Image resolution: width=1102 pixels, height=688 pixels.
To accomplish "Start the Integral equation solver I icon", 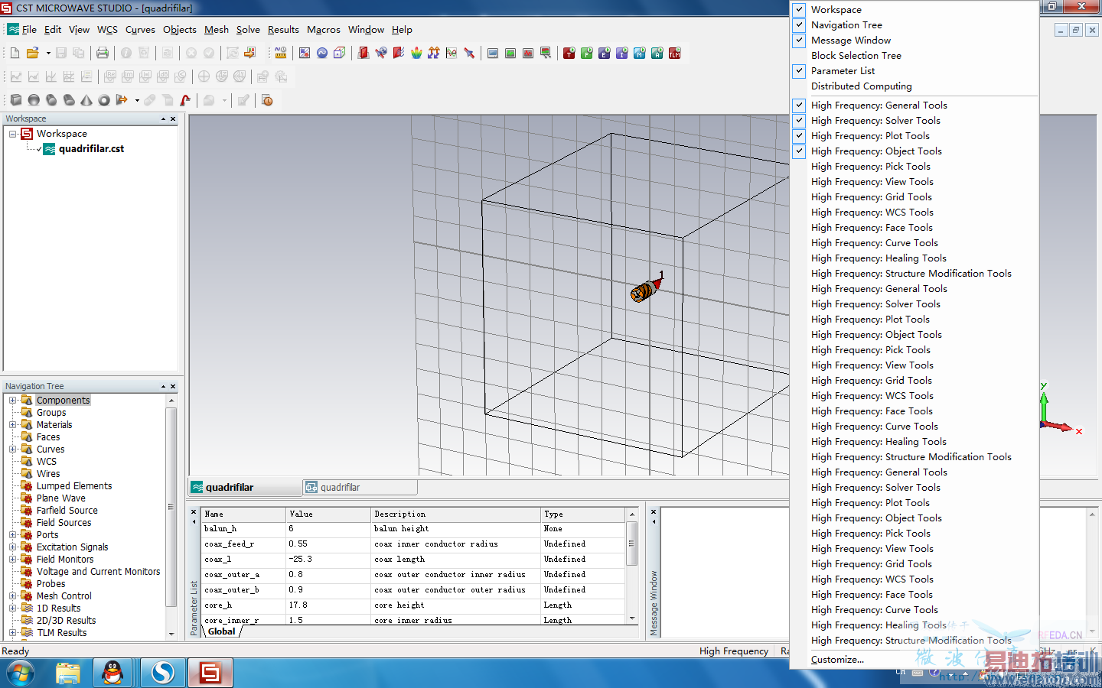I will 621,53.
